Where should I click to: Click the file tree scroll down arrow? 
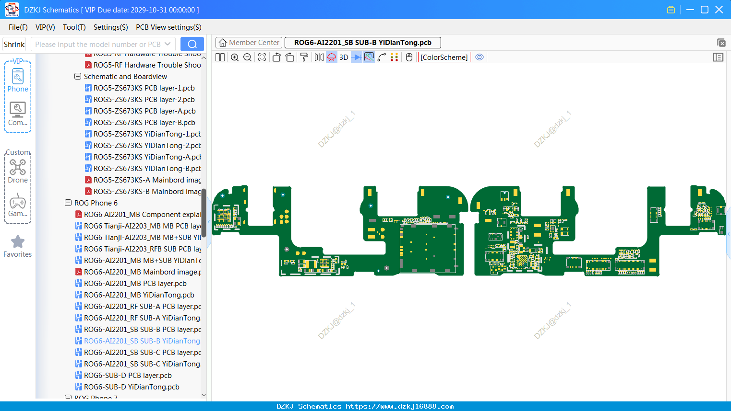[x=204, y=395]
